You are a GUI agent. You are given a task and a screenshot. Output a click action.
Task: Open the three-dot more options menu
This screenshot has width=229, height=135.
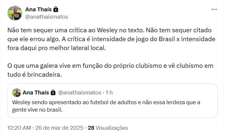[214, 9]
